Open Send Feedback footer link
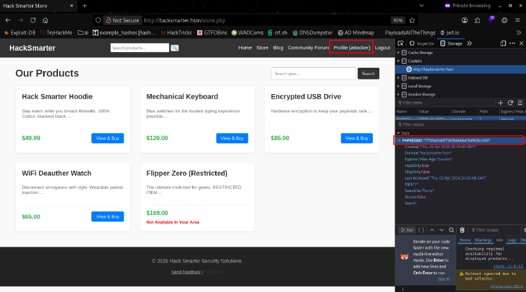 pyautogui.click(x=186, y=272)
